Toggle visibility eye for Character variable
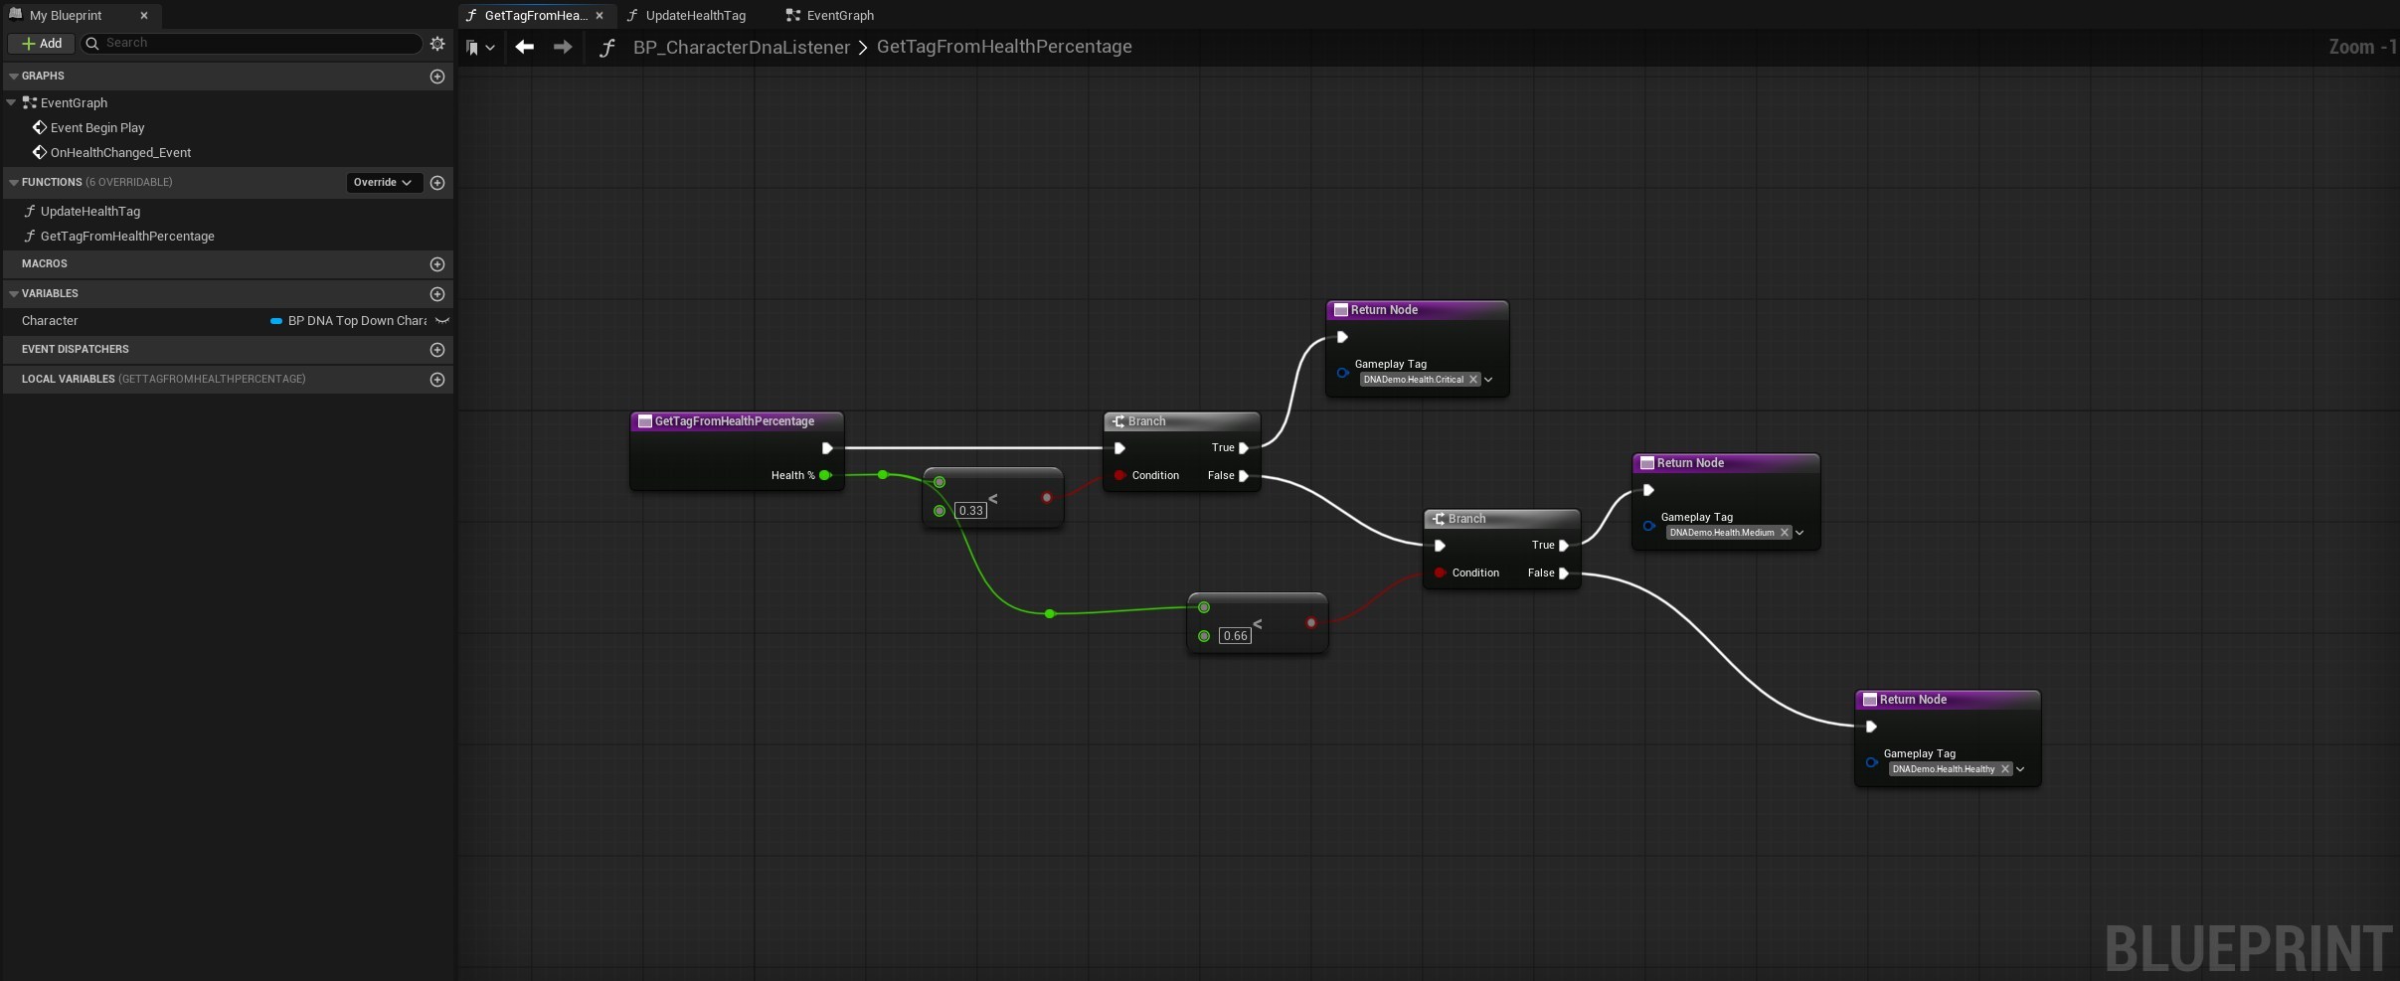 pos(442,321)
